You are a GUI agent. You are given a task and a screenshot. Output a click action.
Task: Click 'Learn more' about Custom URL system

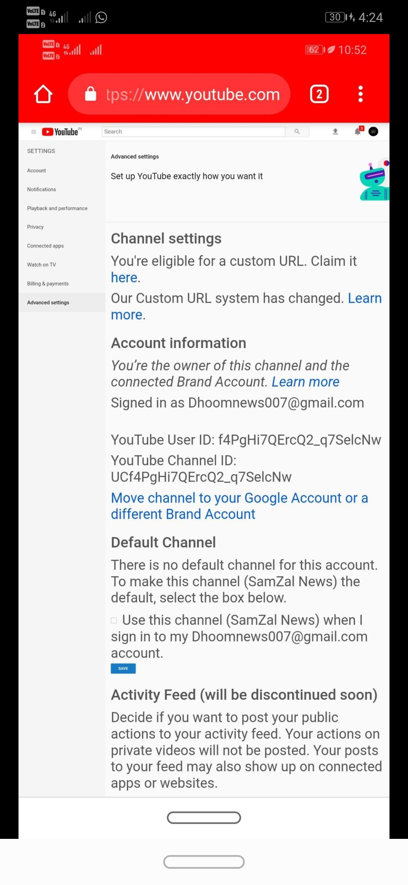(x=246, y=306)
